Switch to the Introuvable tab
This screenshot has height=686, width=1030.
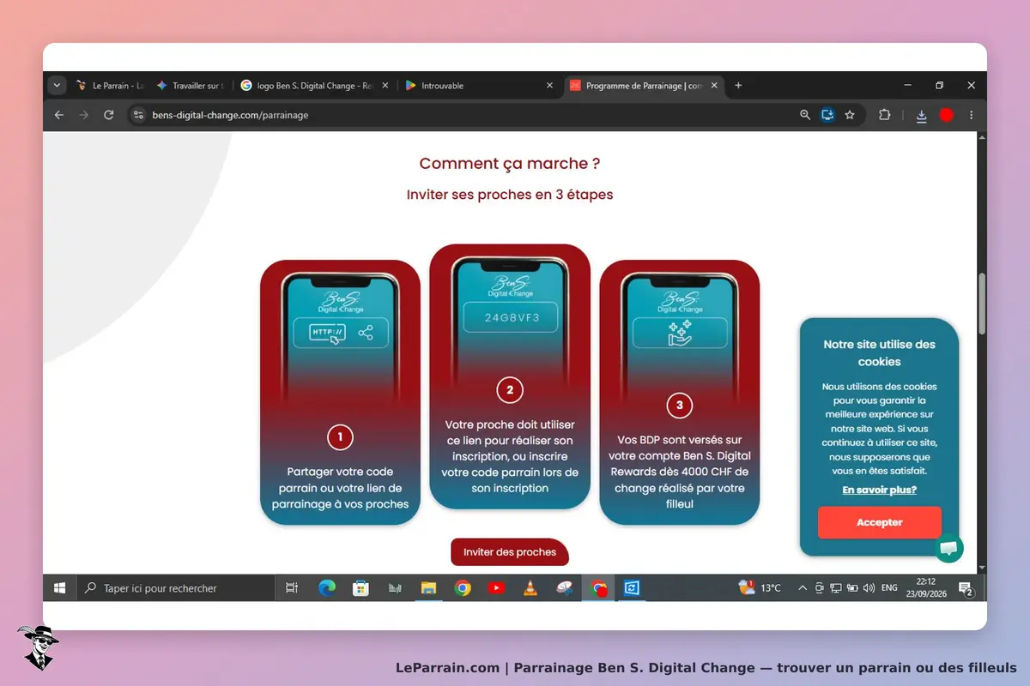481,86
